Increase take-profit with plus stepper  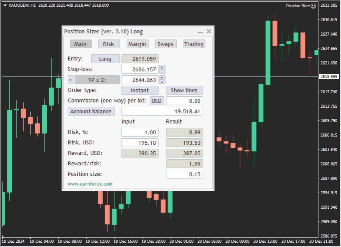click(162, 78)
